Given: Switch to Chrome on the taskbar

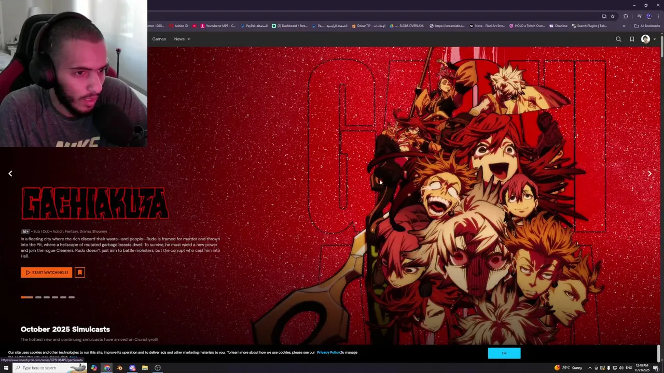Looking at the screenshot, I should [107, 368].
